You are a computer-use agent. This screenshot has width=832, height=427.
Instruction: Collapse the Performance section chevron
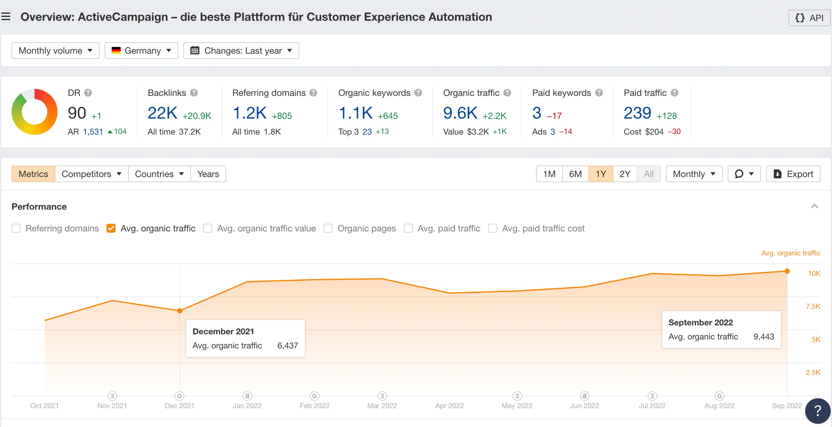(814, 206)
